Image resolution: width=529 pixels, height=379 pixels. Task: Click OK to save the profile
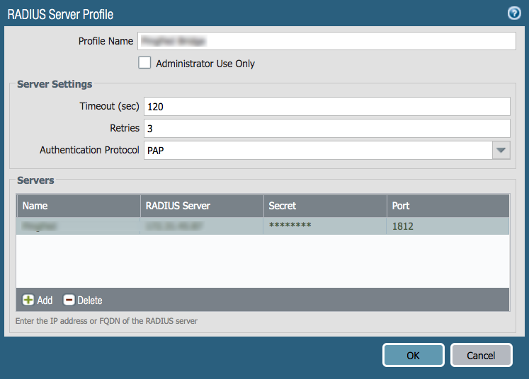coord(414,355)
